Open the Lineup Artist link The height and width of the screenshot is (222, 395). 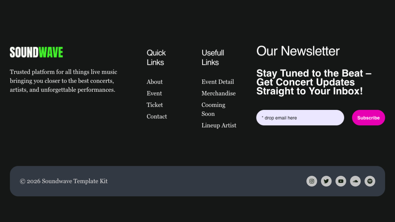pyautogui.click(x=219, y=125)
